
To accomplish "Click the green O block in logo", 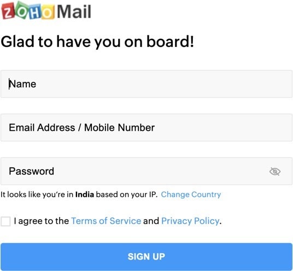I will [x=21, y=10].
